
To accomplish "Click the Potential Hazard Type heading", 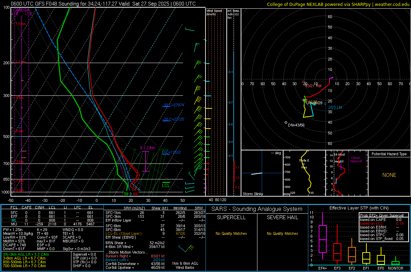I will (x=389, y=154).
